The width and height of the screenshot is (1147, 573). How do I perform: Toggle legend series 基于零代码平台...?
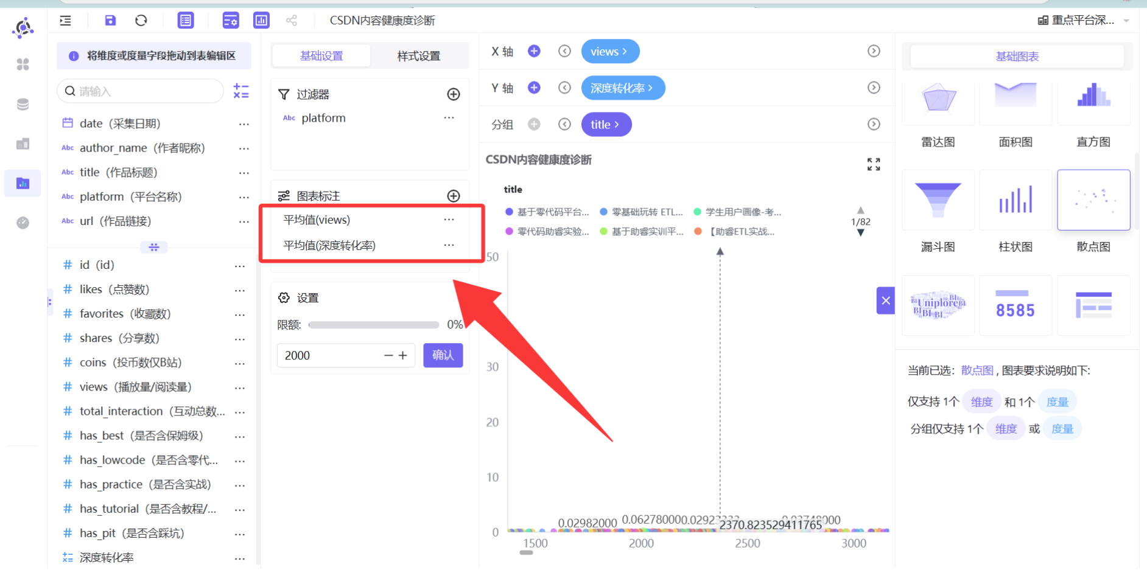547,212
